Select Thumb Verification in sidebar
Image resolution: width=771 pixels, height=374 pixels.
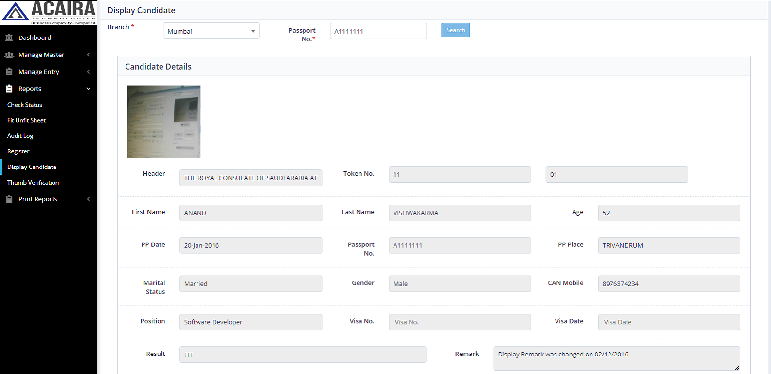pyautogui.click(x=33, y=183)
